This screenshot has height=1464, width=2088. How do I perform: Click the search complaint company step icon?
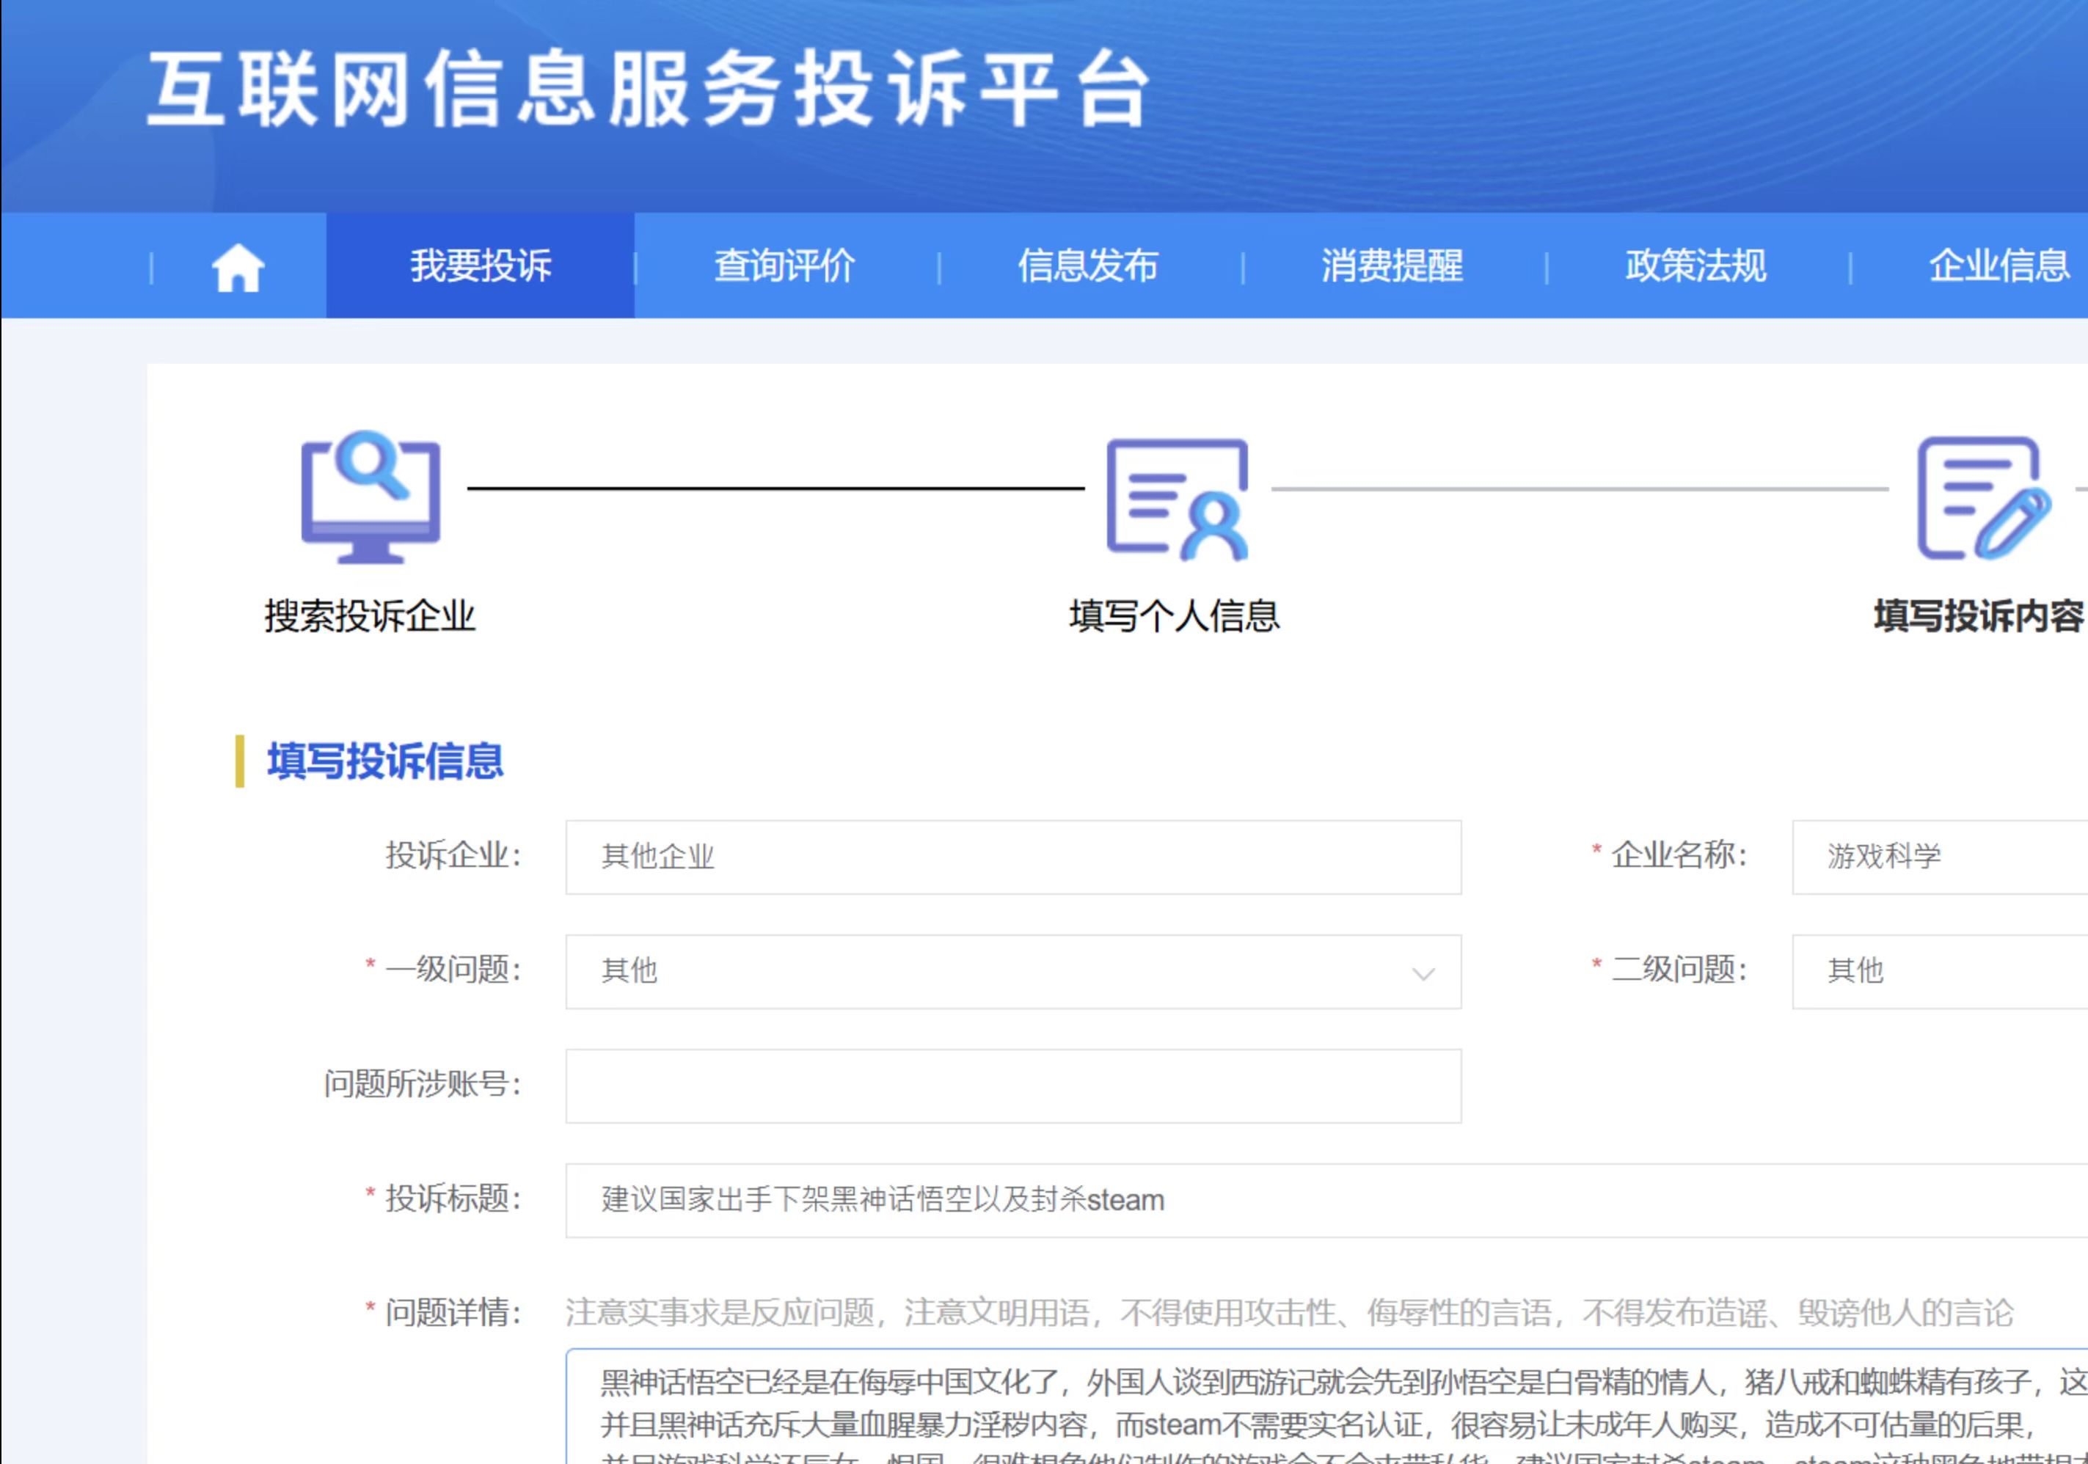tap(371, 497)
